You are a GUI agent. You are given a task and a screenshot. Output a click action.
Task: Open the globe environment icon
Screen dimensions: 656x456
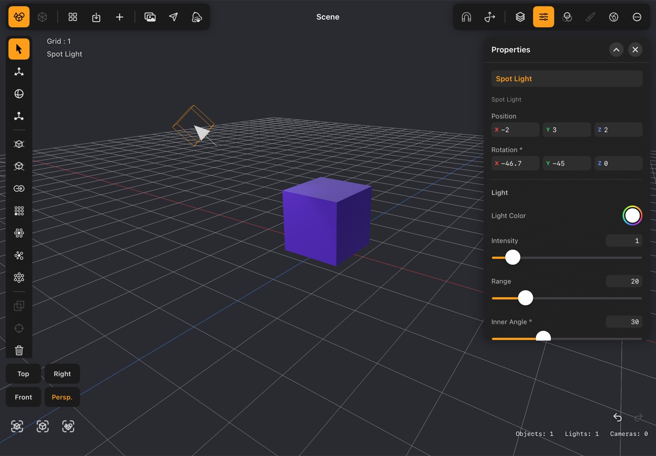pos(614,17)
